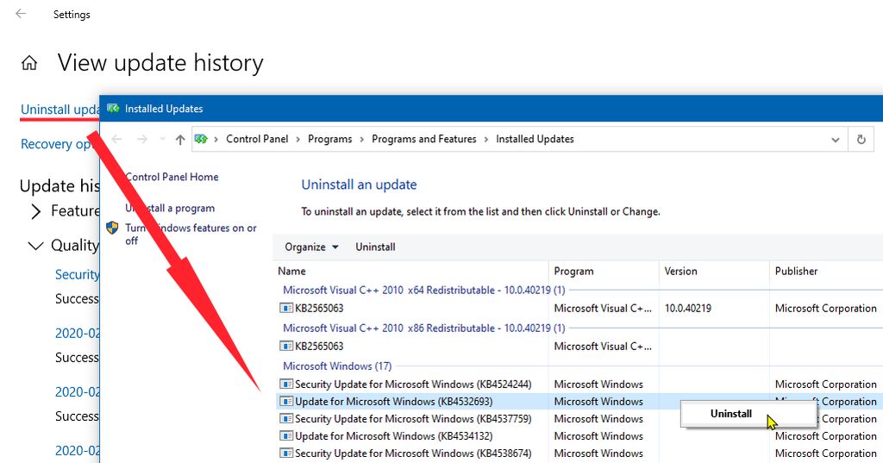
Task: Open the address bar history dropdown
Action: 835,140
